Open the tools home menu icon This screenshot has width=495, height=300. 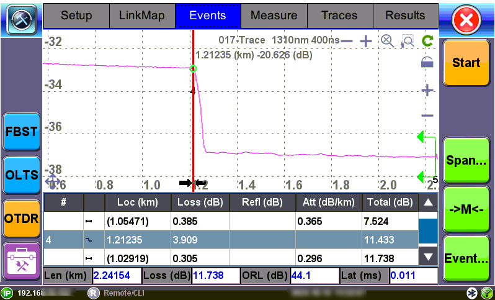[x=21, y=19]
